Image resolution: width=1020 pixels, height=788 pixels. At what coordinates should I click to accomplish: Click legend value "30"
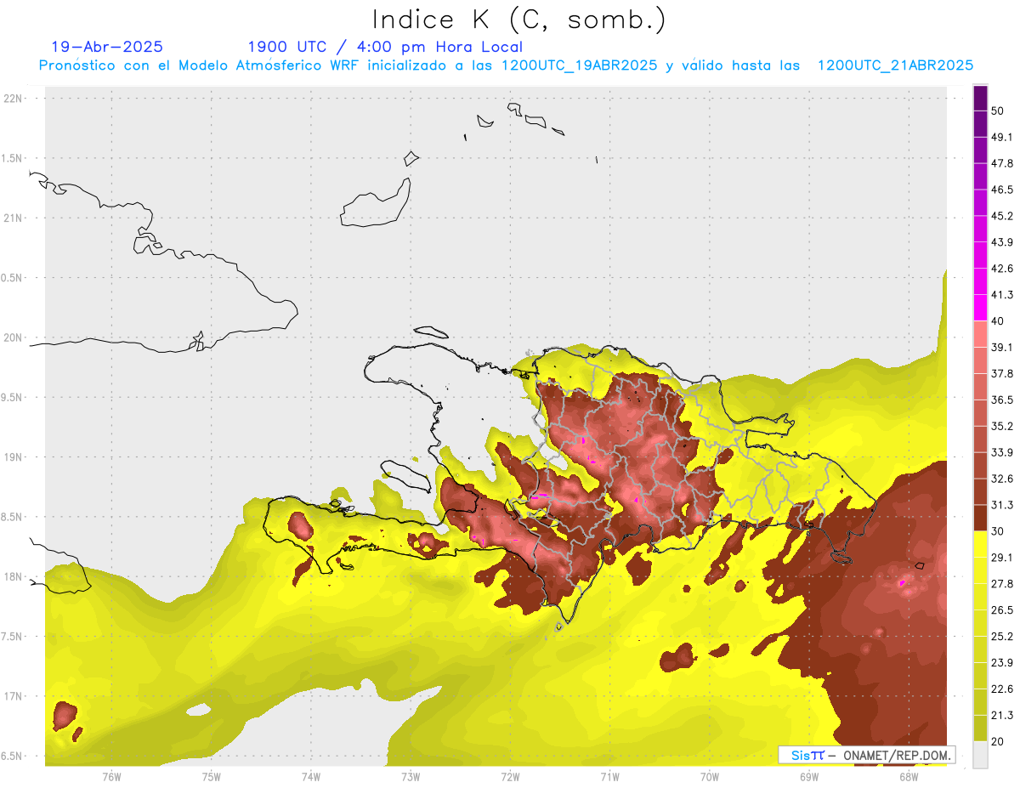997,531
